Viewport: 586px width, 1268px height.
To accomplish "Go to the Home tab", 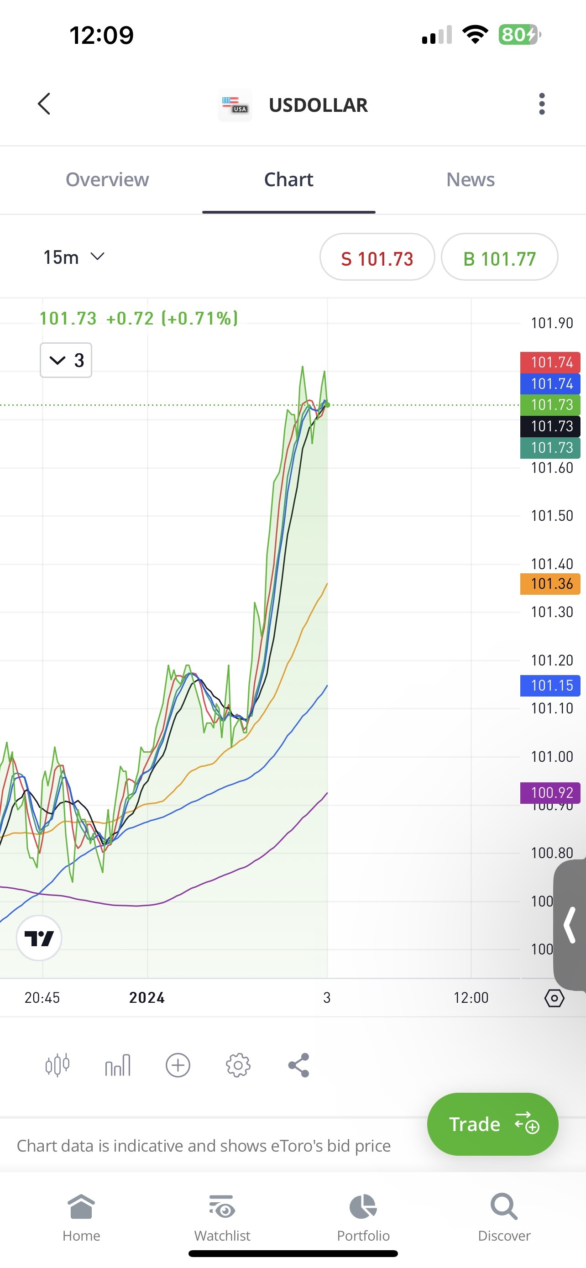I will (81, 1217).
